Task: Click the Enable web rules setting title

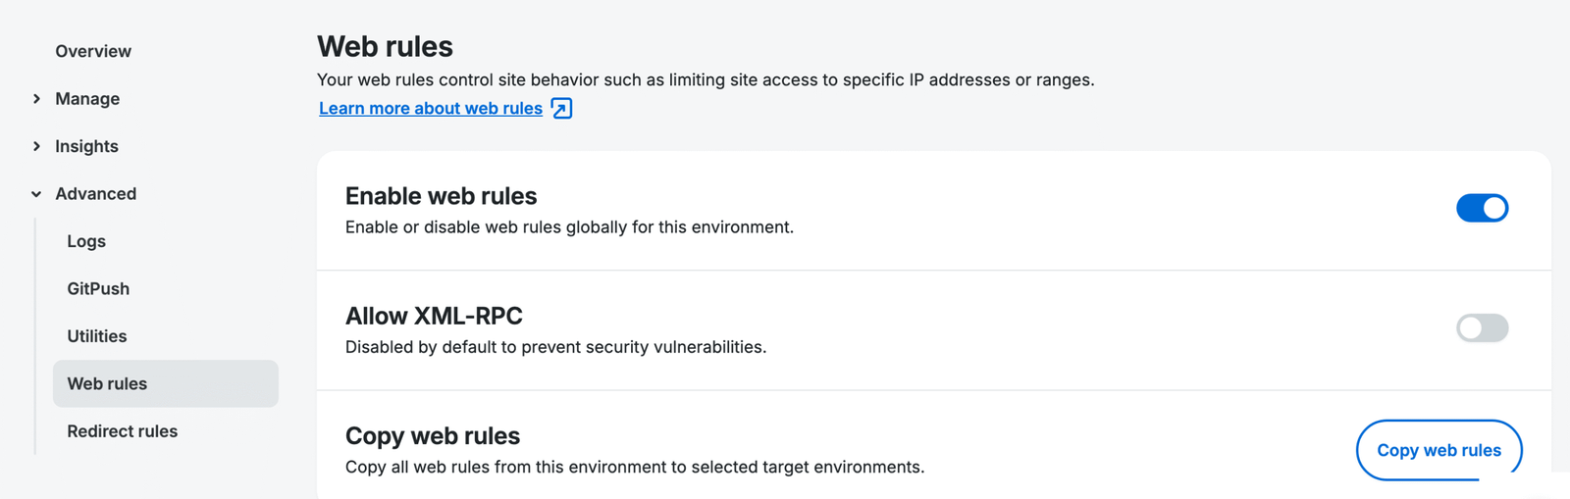Action: coord(441,196)
